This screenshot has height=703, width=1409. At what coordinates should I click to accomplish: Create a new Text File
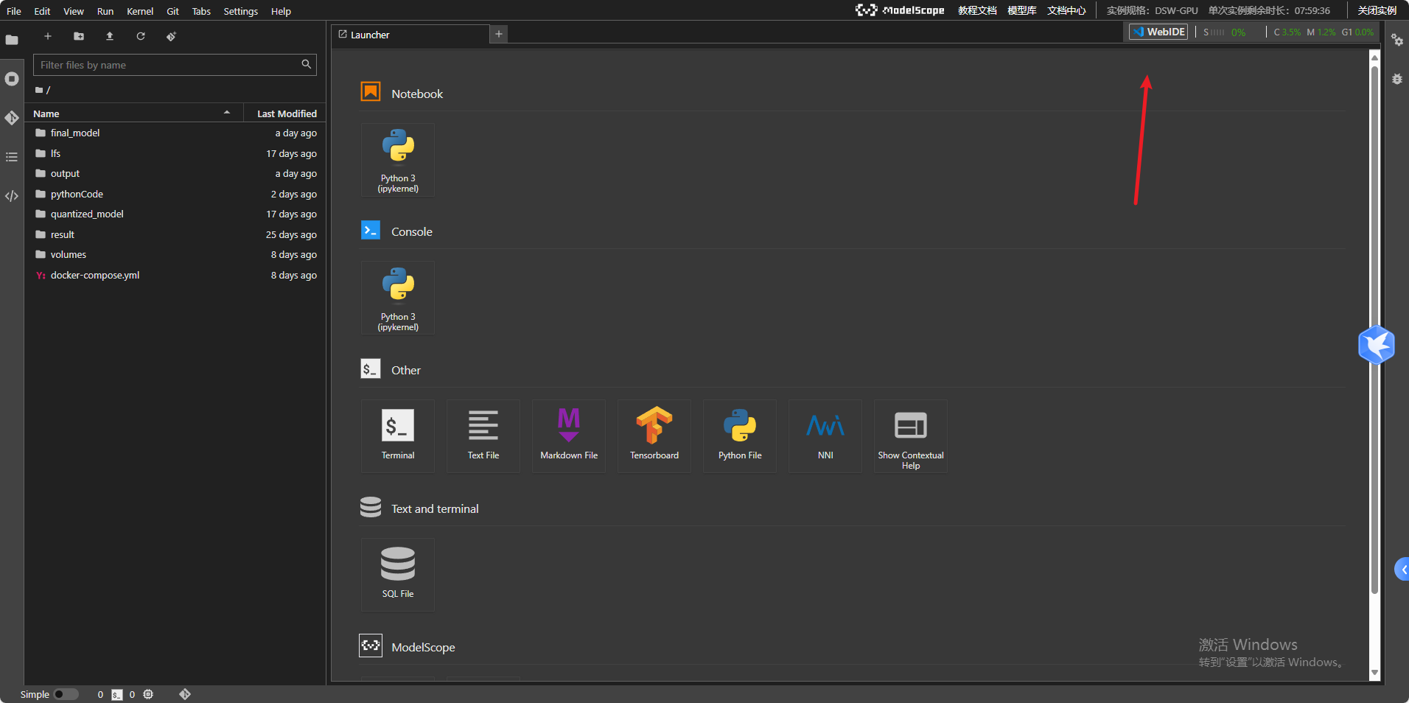tap(483, 436)
